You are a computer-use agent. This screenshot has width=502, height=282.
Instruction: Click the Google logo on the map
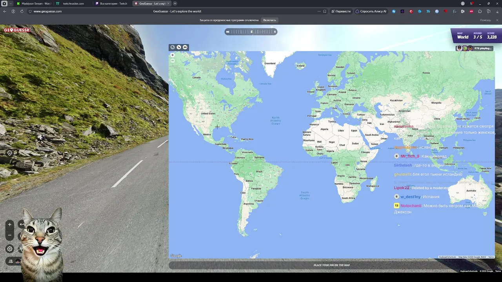coord(176,256)
